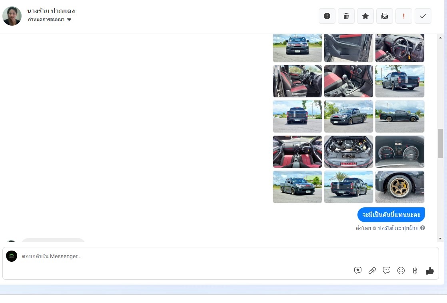Click page avatar beside reply field
Image resolution: width=447 pixels, height=303 pixels.
[12, 256]
